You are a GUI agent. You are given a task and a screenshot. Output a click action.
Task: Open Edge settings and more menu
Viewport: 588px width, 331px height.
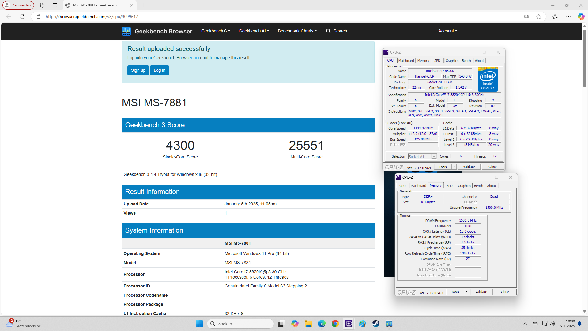click(x=568, y=17)
